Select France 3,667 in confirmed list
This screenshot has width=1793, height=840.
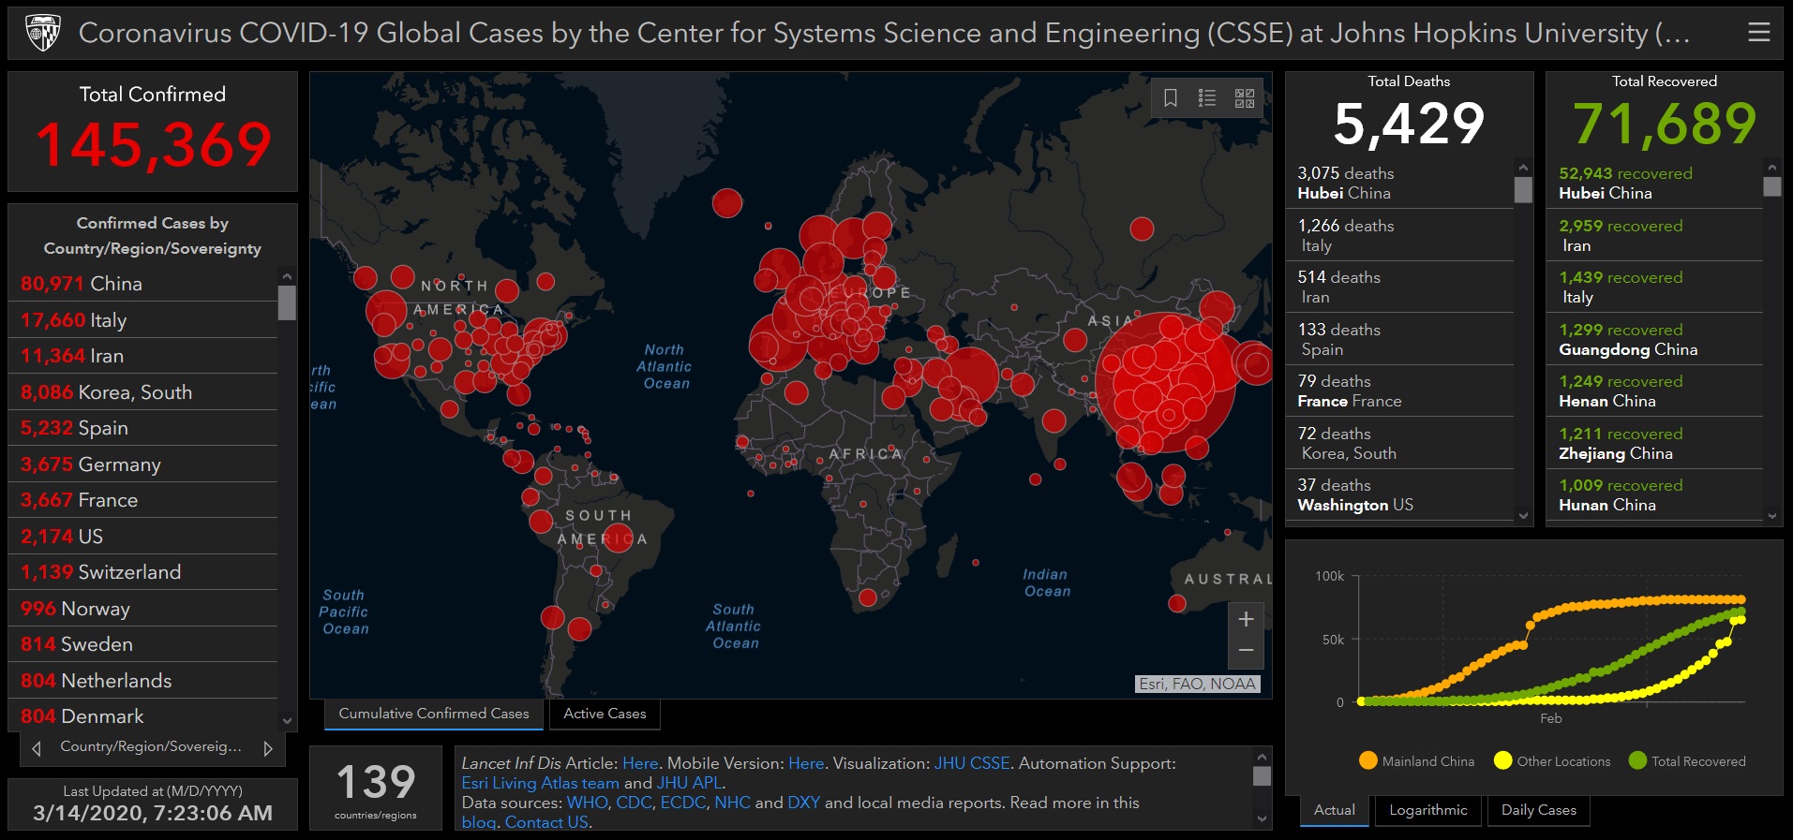pyautogui.click(x=142, y=500)
